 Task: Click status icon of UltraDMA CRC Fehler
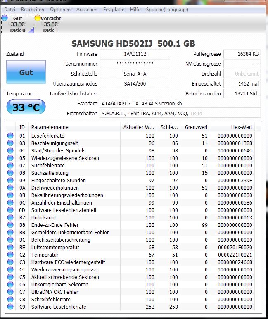coord(10,292)
